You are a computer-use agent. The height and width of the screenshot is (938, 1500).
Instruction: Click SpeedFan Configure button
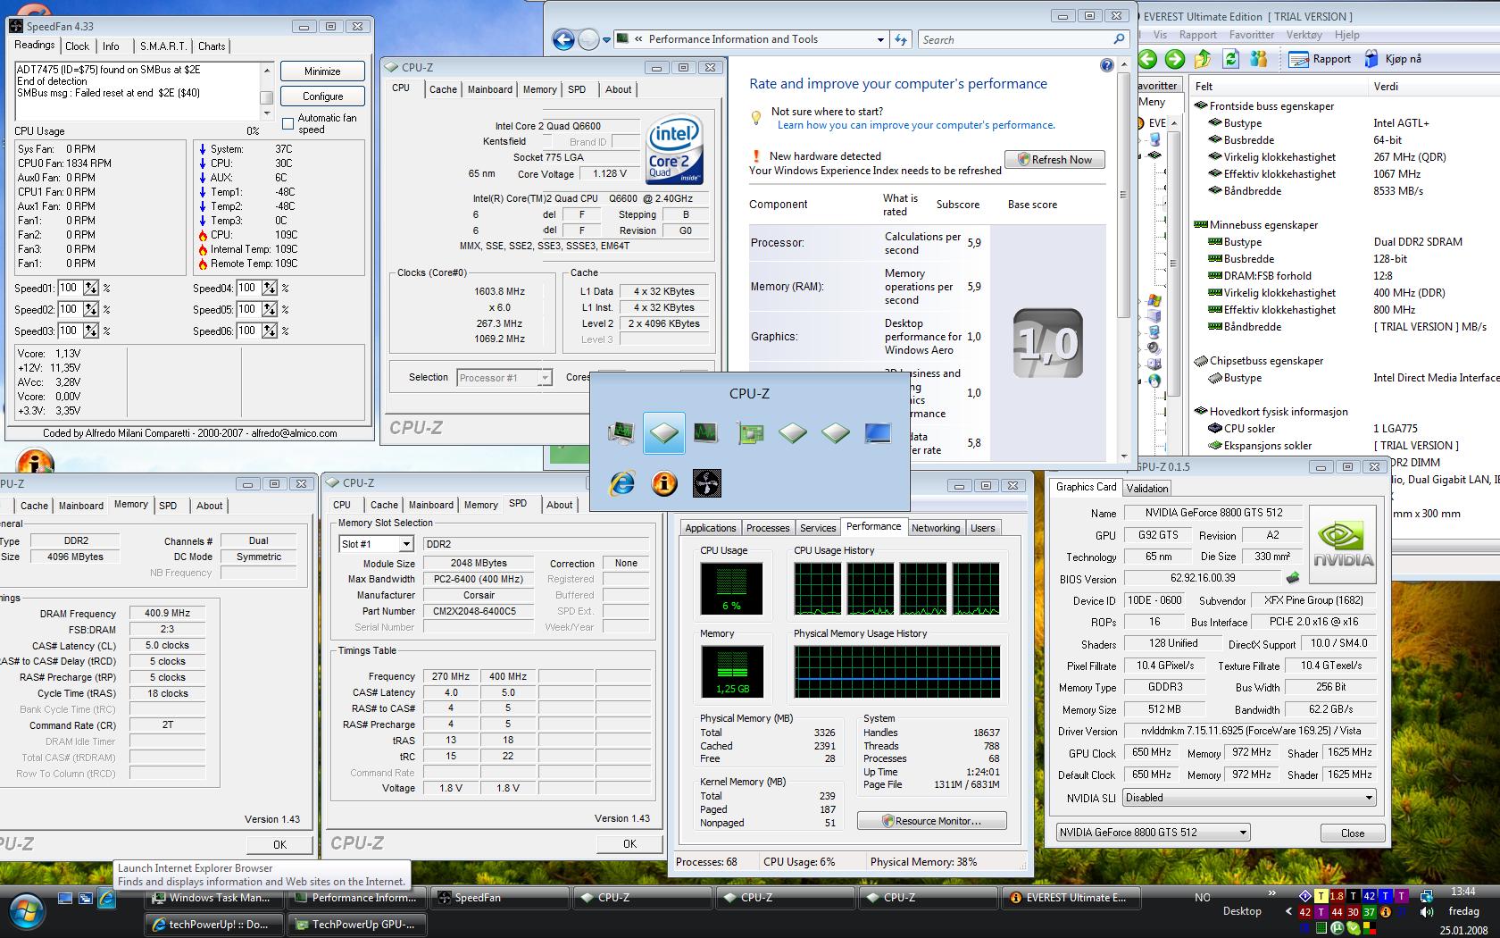click(322, 96)
